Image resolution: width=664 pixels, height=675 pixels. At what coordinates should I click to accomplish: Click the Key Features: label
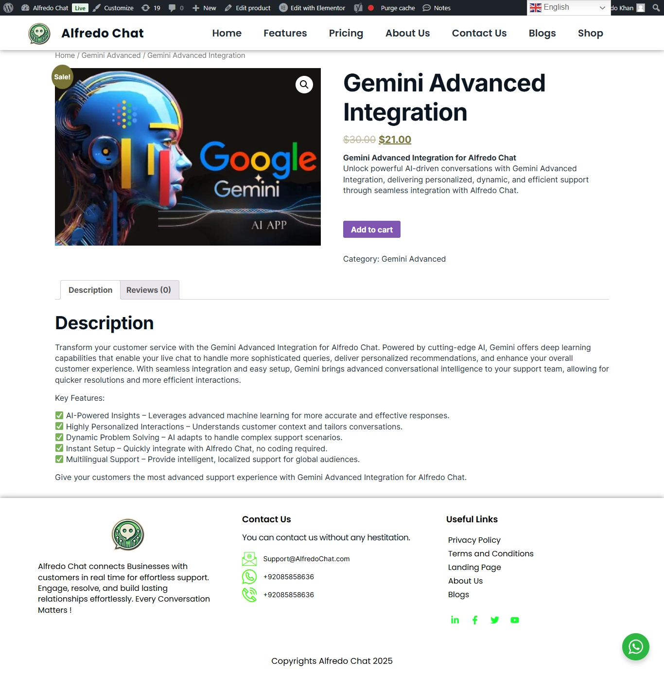80,398
